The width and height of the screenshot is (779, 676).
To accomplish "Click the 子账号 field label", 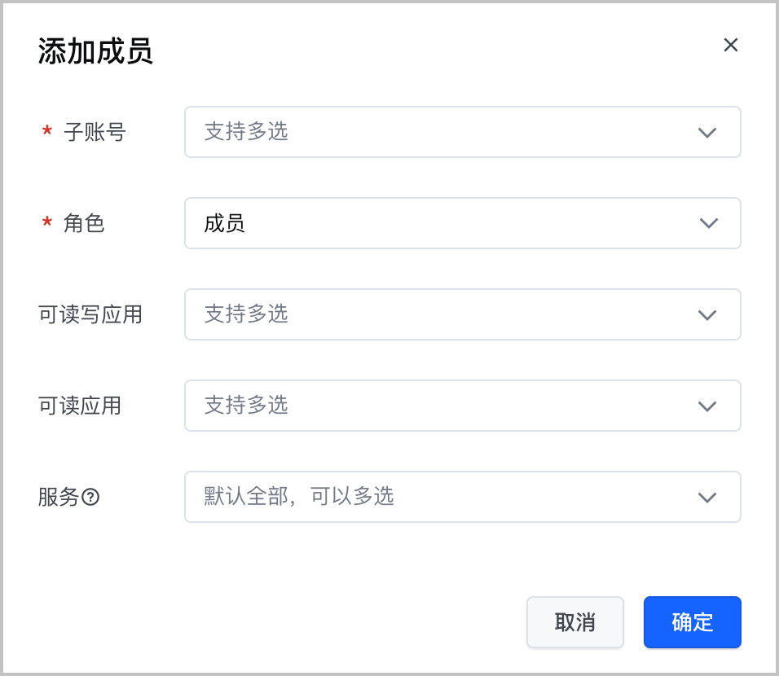I will (x=95, y=132).
